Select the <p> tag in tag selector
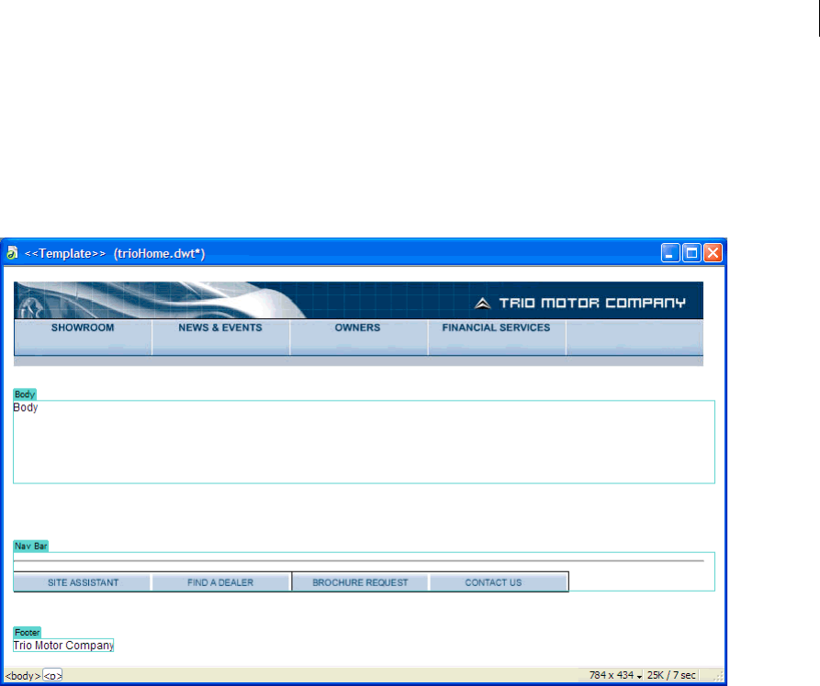Viewport: 820px width, 686px height. pyautogui.click(x=52, y=676)
